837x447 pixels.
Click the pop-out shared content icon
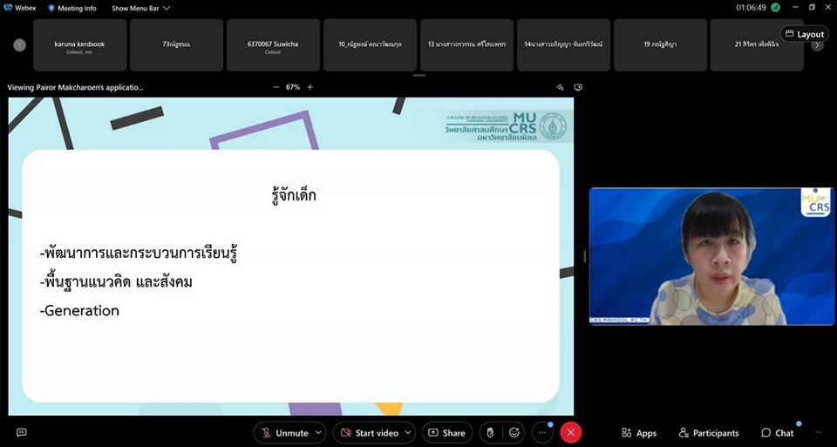[578, 87]
